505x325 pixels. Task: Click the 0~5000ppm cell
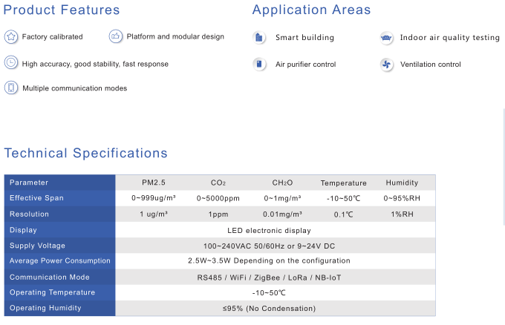[x=218, y=198]
